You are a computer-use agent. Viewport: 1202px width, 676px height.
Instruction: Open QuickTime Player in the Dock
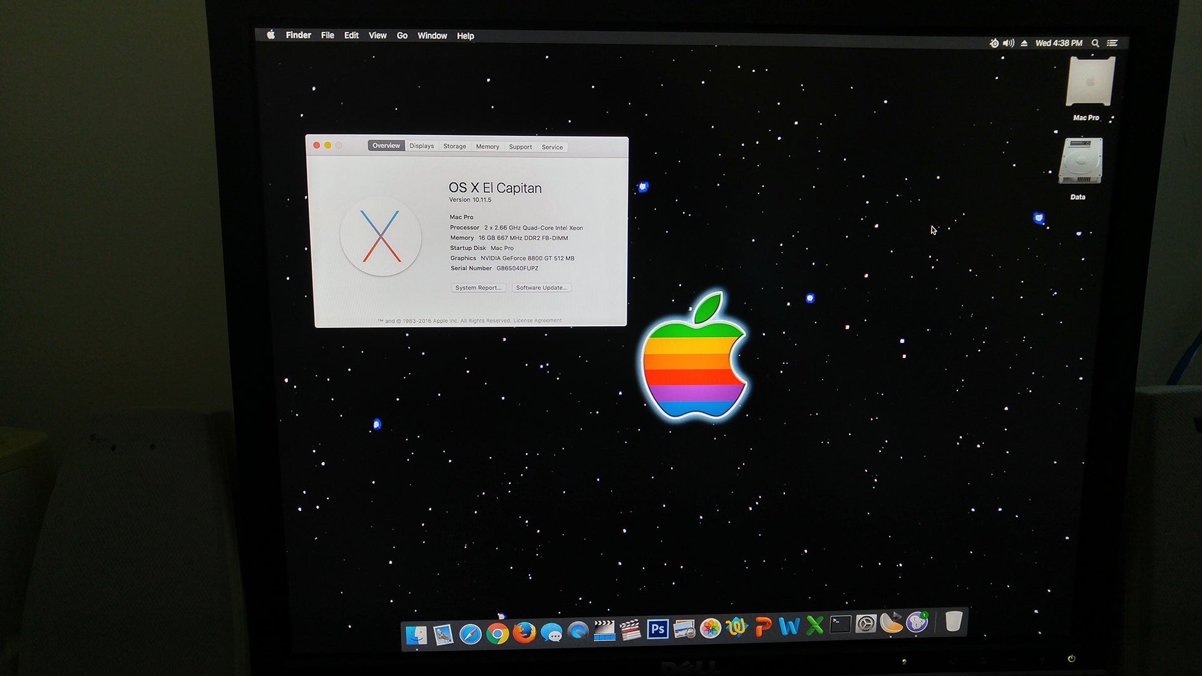tap(578, 632)
